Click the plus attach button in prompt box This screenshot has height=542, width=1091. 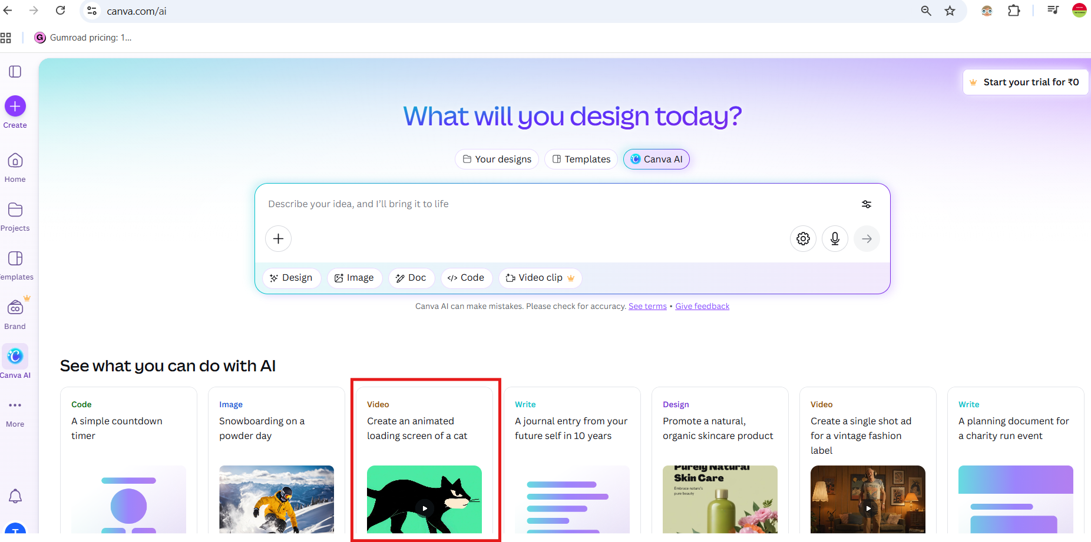pyautogui.click(x=279, y=239)
